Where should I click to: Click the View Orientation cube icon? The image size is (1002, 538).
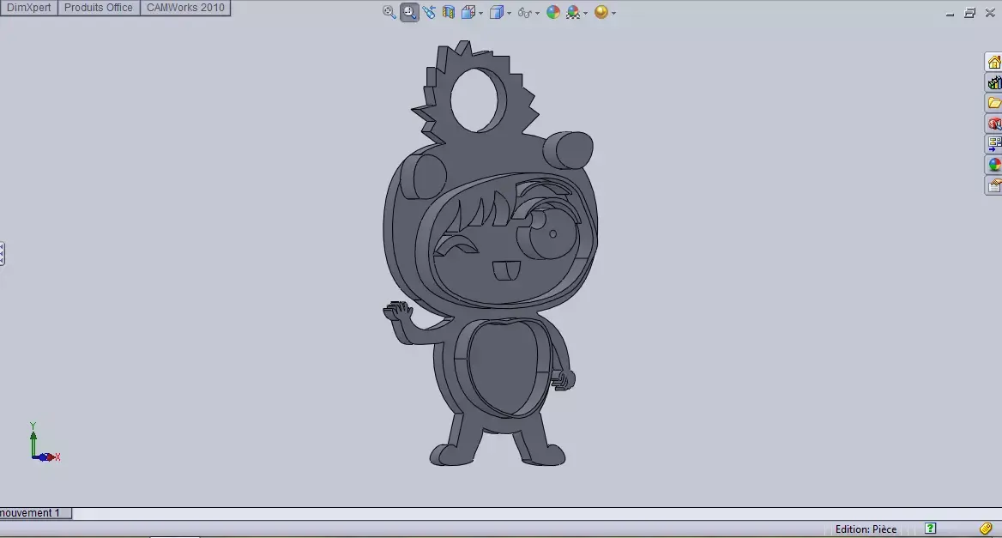[468, 12]
